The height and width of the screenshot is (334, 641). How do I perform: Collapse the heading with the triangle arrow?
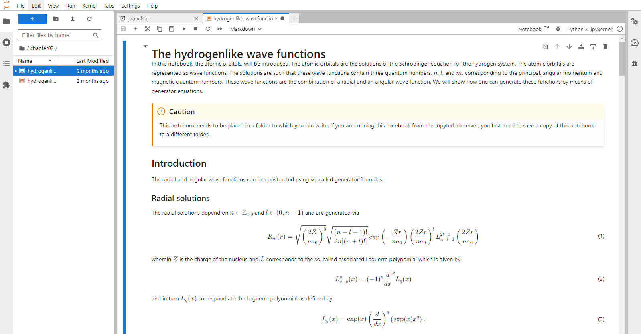click(145, 46)
